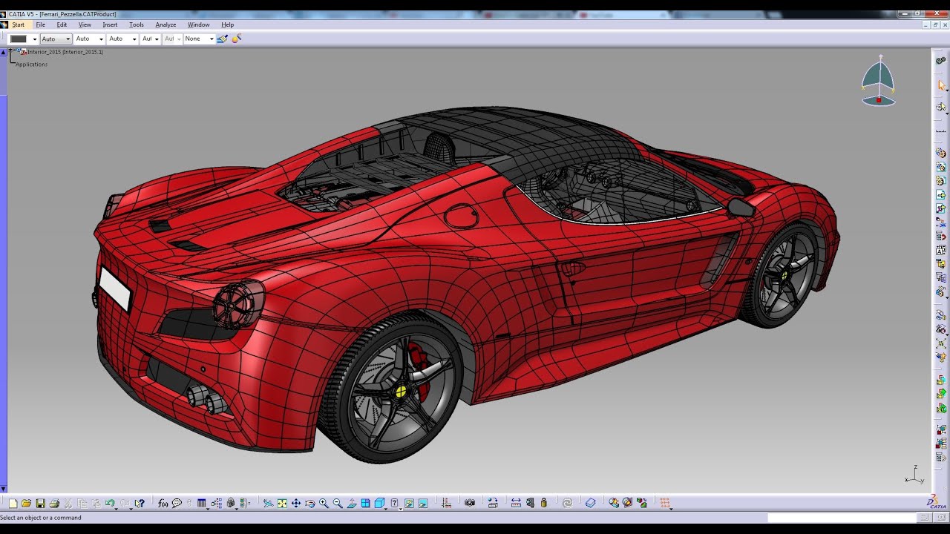Click tree scroll up arrow
The image size is (950, 534).
coord(3,51)
